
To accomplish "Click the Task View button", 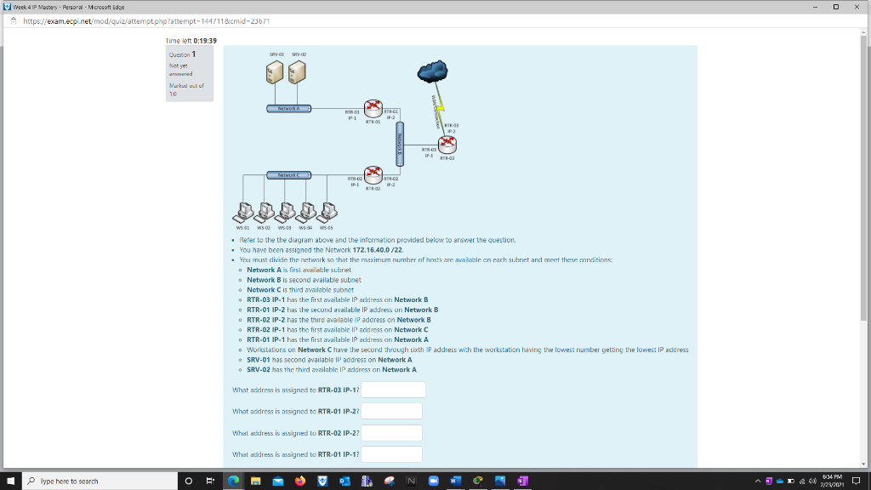I will tap(210, 481).
